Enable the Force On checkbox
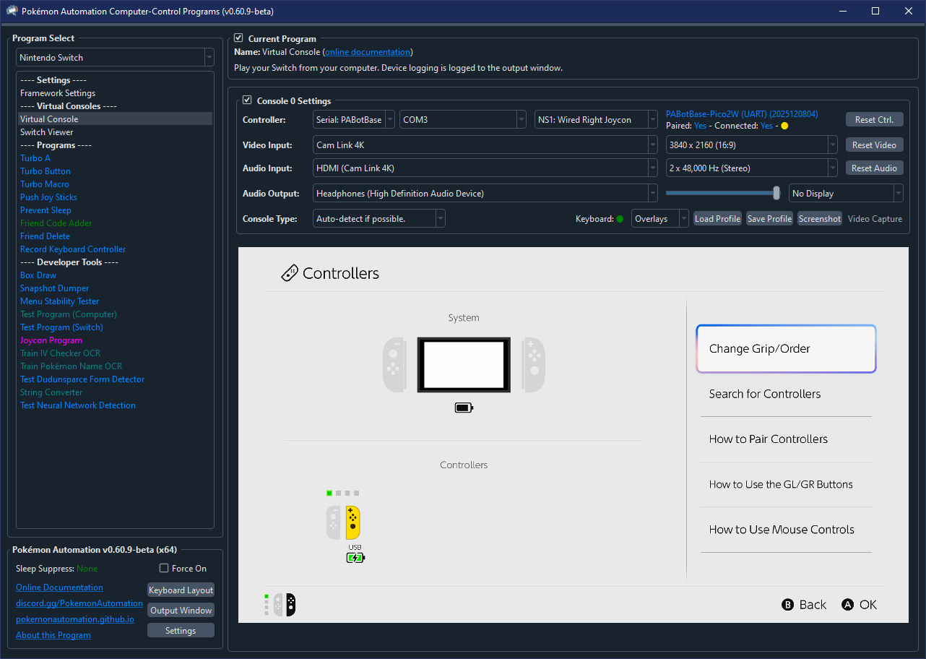This screenshot has height=659, width=926. pos(164,569)
